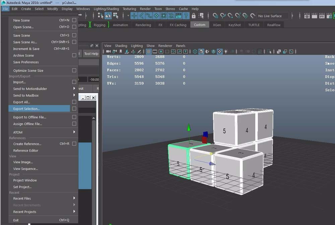Open the No Live Surface dropdown
The image size is (335, 225).
270,16
